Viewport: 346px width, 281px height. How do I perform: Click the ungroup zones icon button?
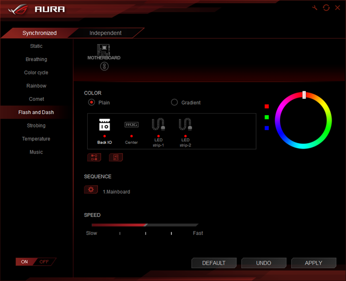click(x=116, y=157)
